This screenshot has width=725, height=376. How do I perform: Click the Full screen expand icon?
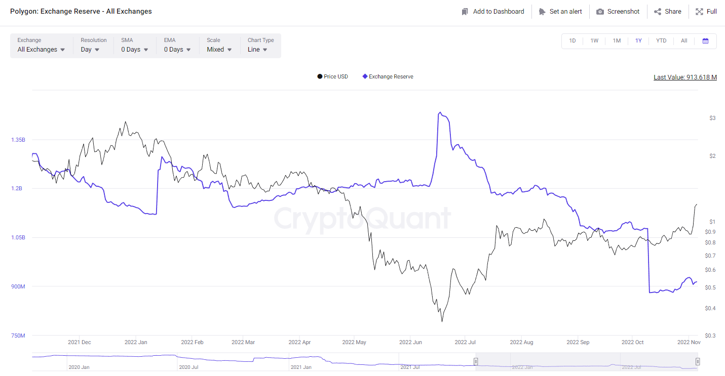[x=699, y=12]
